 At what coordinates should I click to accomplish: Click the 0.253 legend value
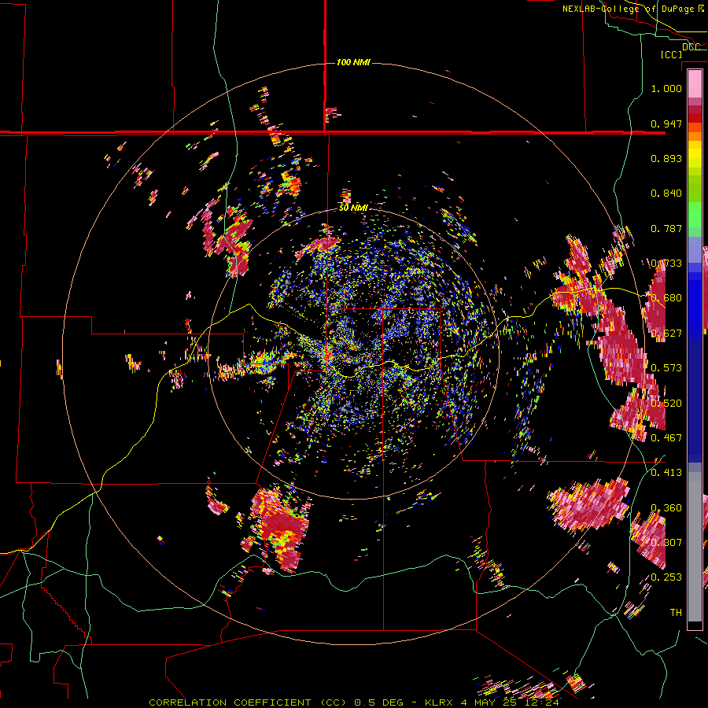(666, 577)
